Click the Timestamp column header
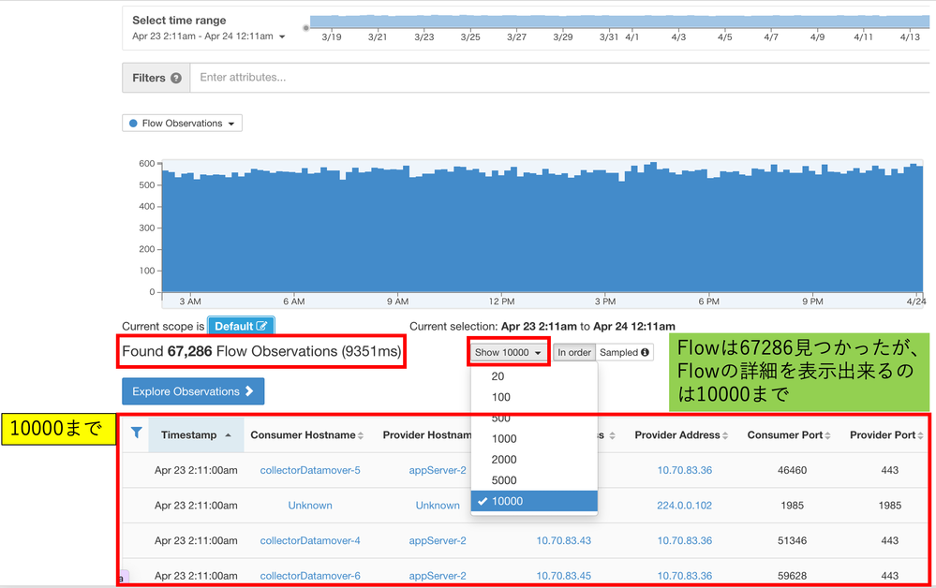The width and height of the screenshot is (936, 588). pos(196,434)
